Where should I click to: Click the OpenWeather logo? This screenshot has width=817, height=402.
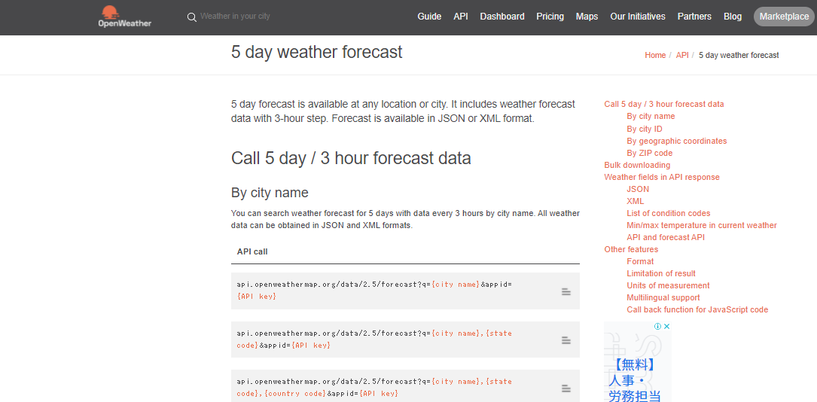click(124, 17)
